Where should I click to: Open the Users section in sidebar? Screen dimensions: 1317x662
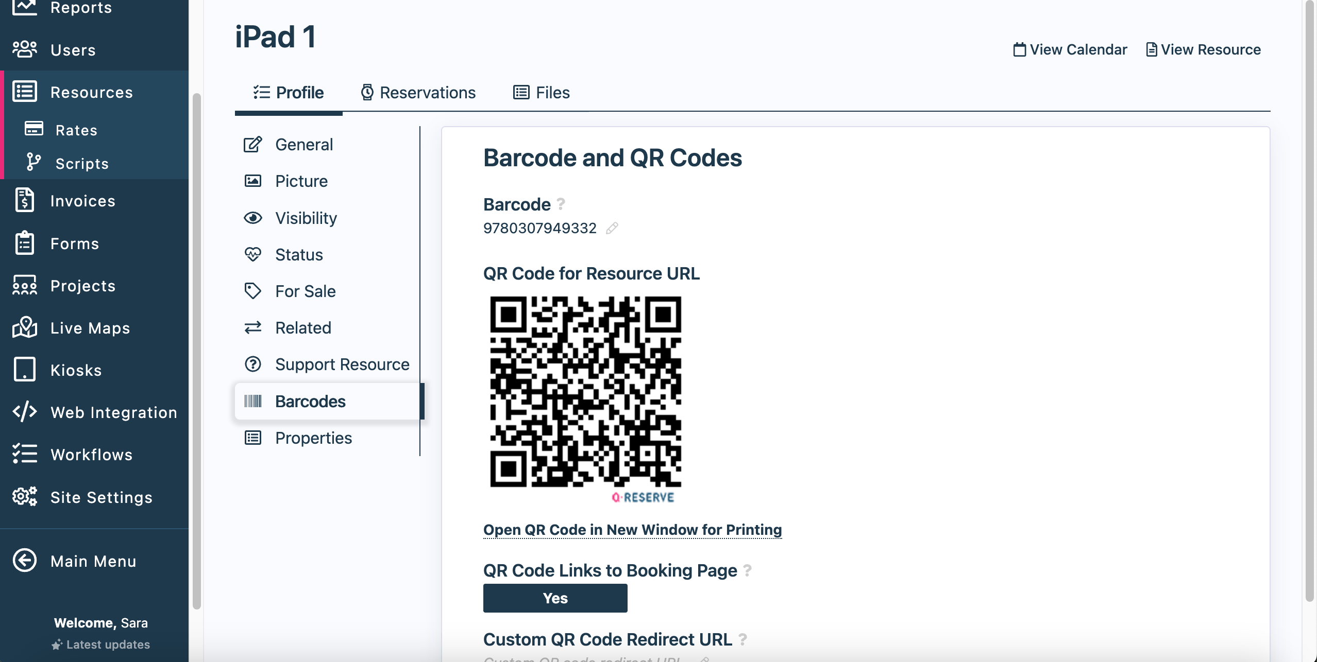(x=73, y=50)
